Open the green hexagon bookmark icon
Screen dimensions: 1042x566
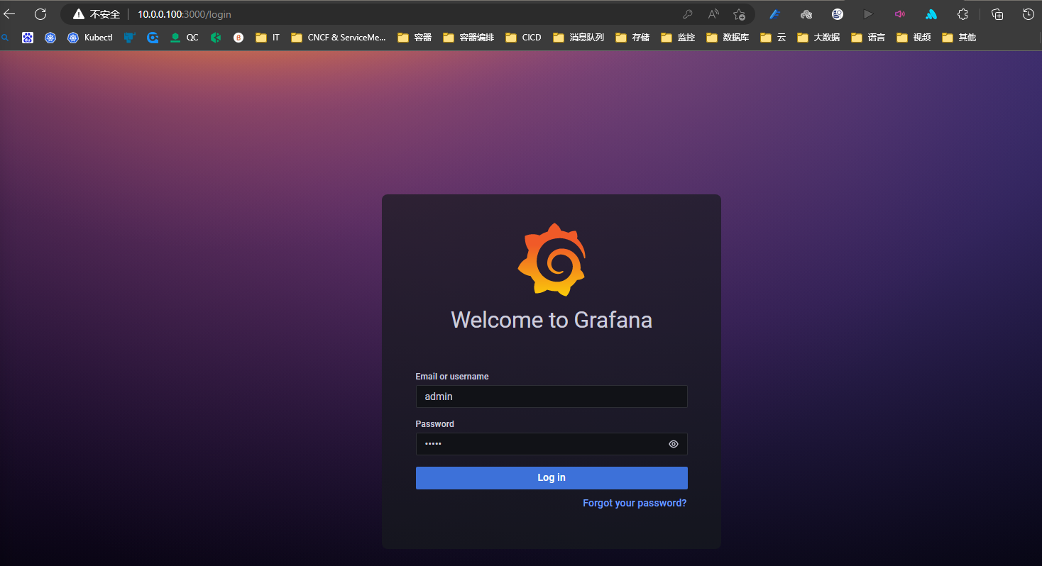(216, 38)
